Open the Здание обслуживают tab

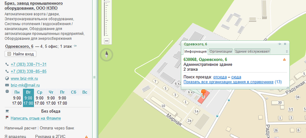tap(252, 52)
